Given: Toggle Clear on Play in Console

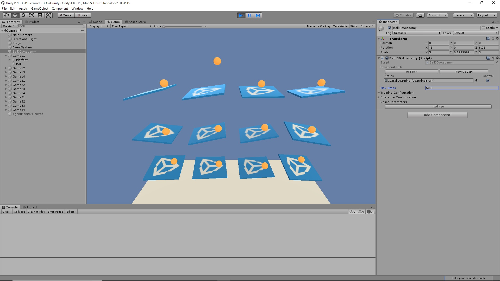Looking at the screenshot, I should 36,212.
